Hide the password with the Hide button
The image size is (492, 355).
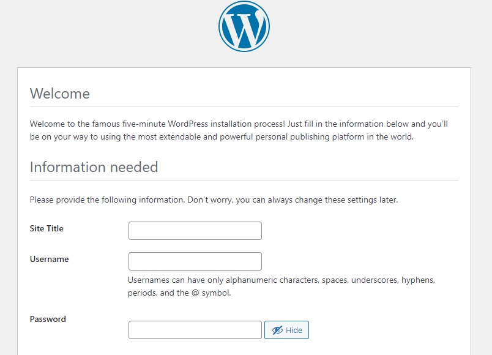click(286, 330)
